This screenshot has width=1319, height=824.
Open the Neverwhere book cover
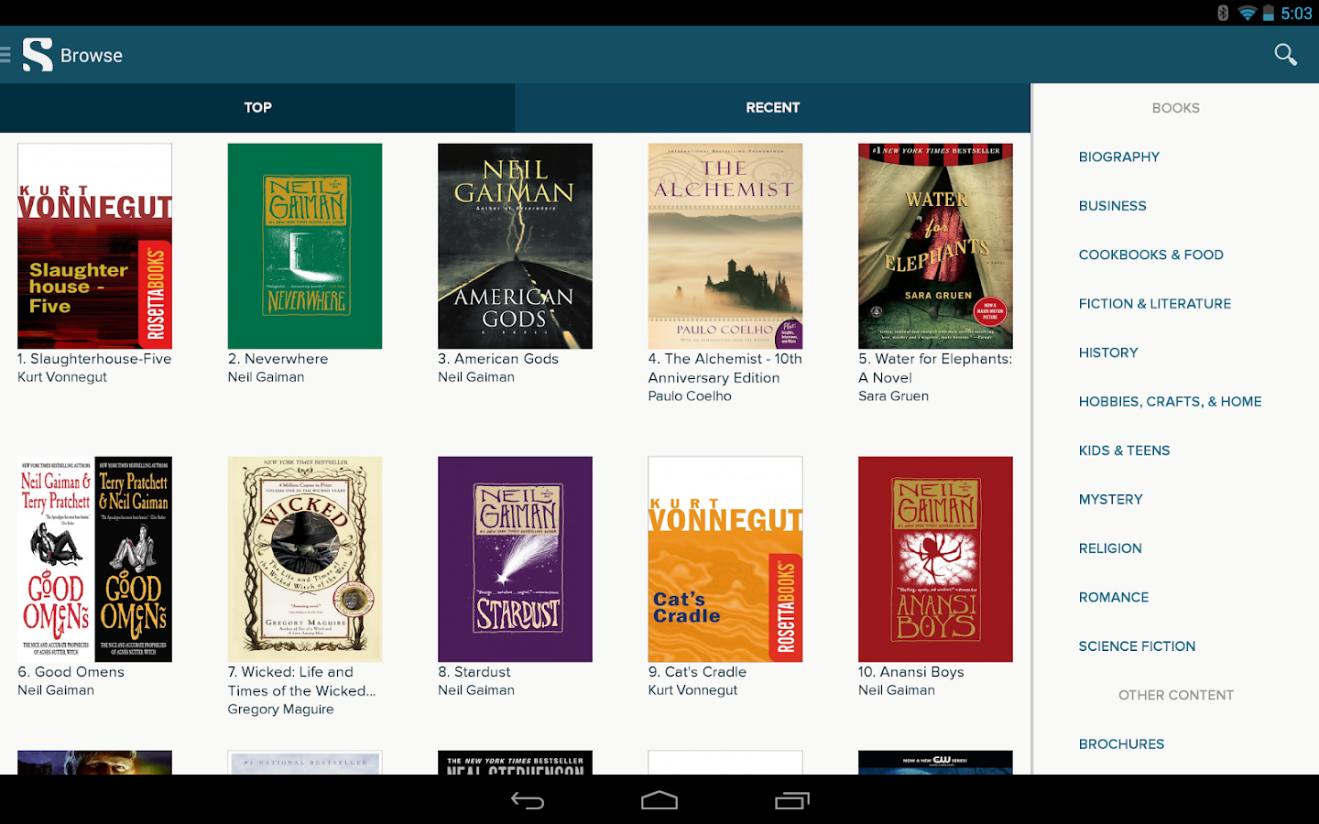[305, 246]
